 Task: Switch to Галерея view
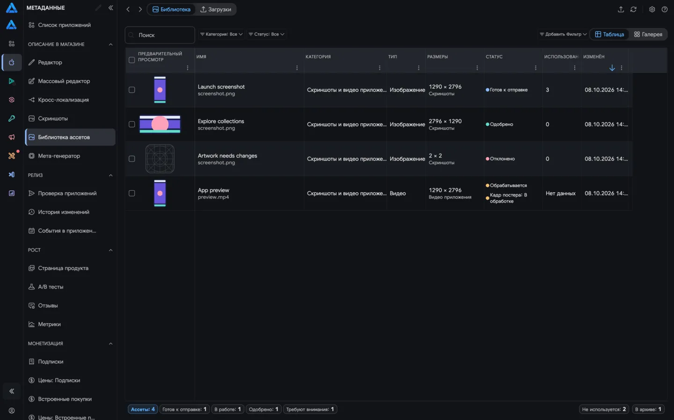tap(648, 34)
